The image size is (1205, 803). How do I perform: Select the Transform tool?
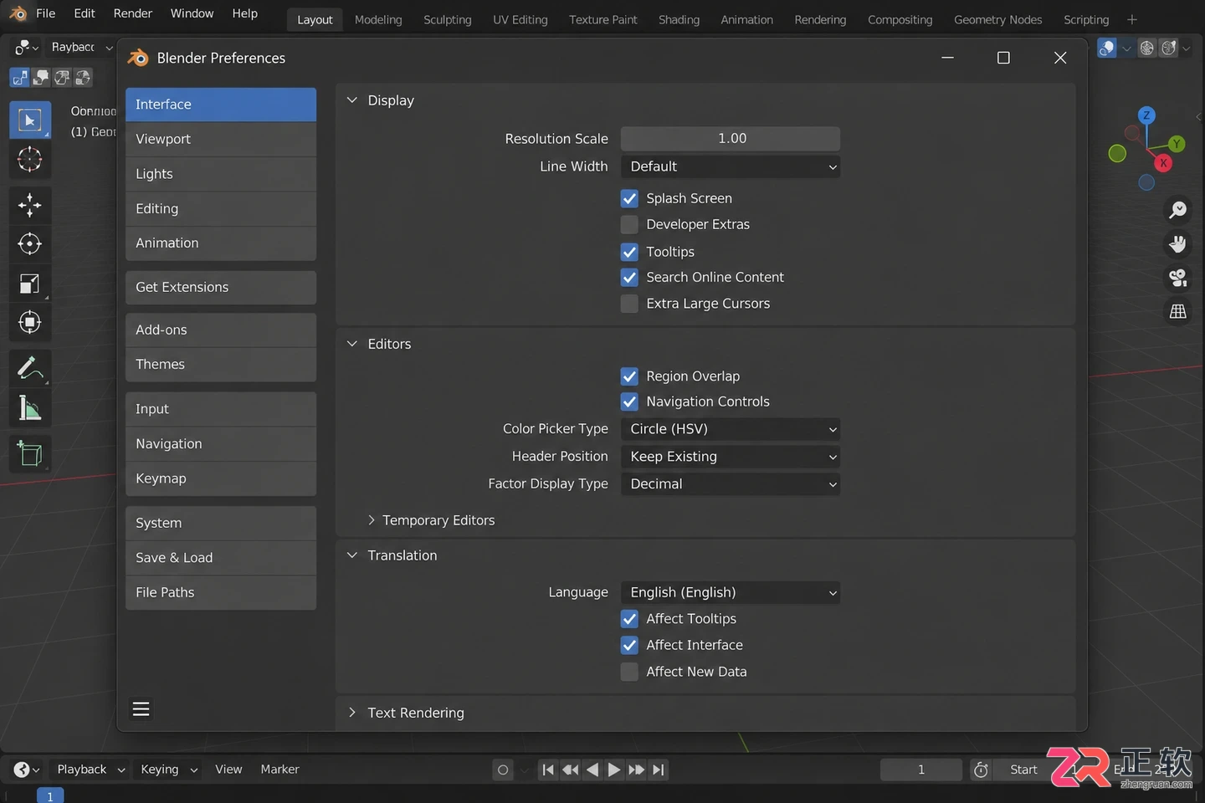point(30,322)
